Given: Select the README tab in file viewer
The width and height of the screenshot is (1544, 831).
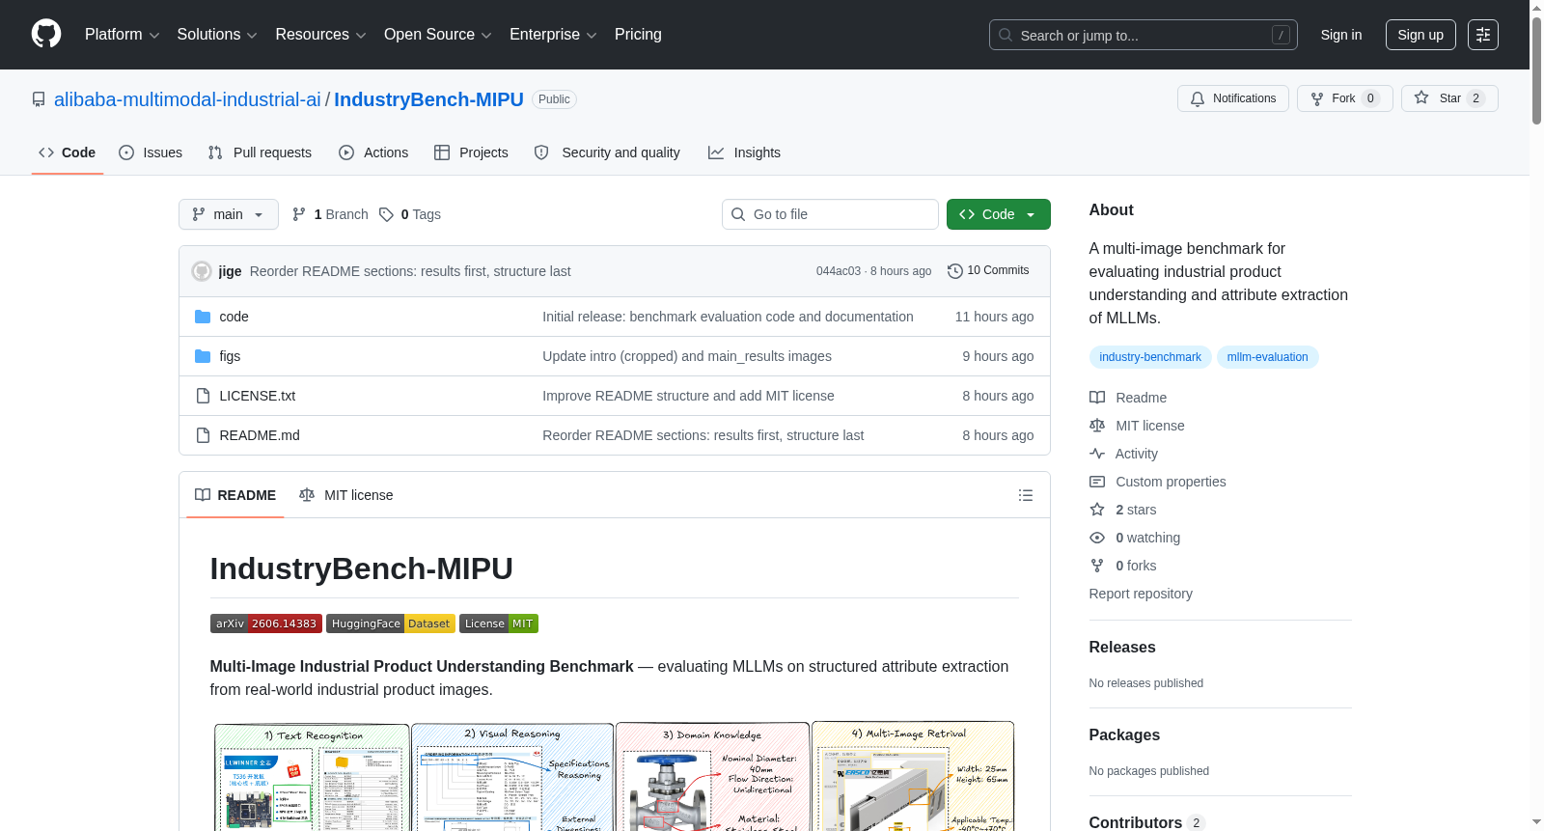Looking at the screenshot, I should 235,495.
